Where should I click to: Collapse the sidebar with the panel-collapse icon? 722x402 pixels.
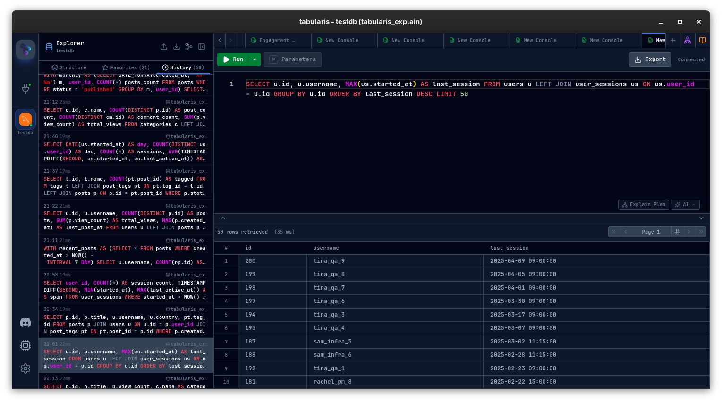[202, 47]
